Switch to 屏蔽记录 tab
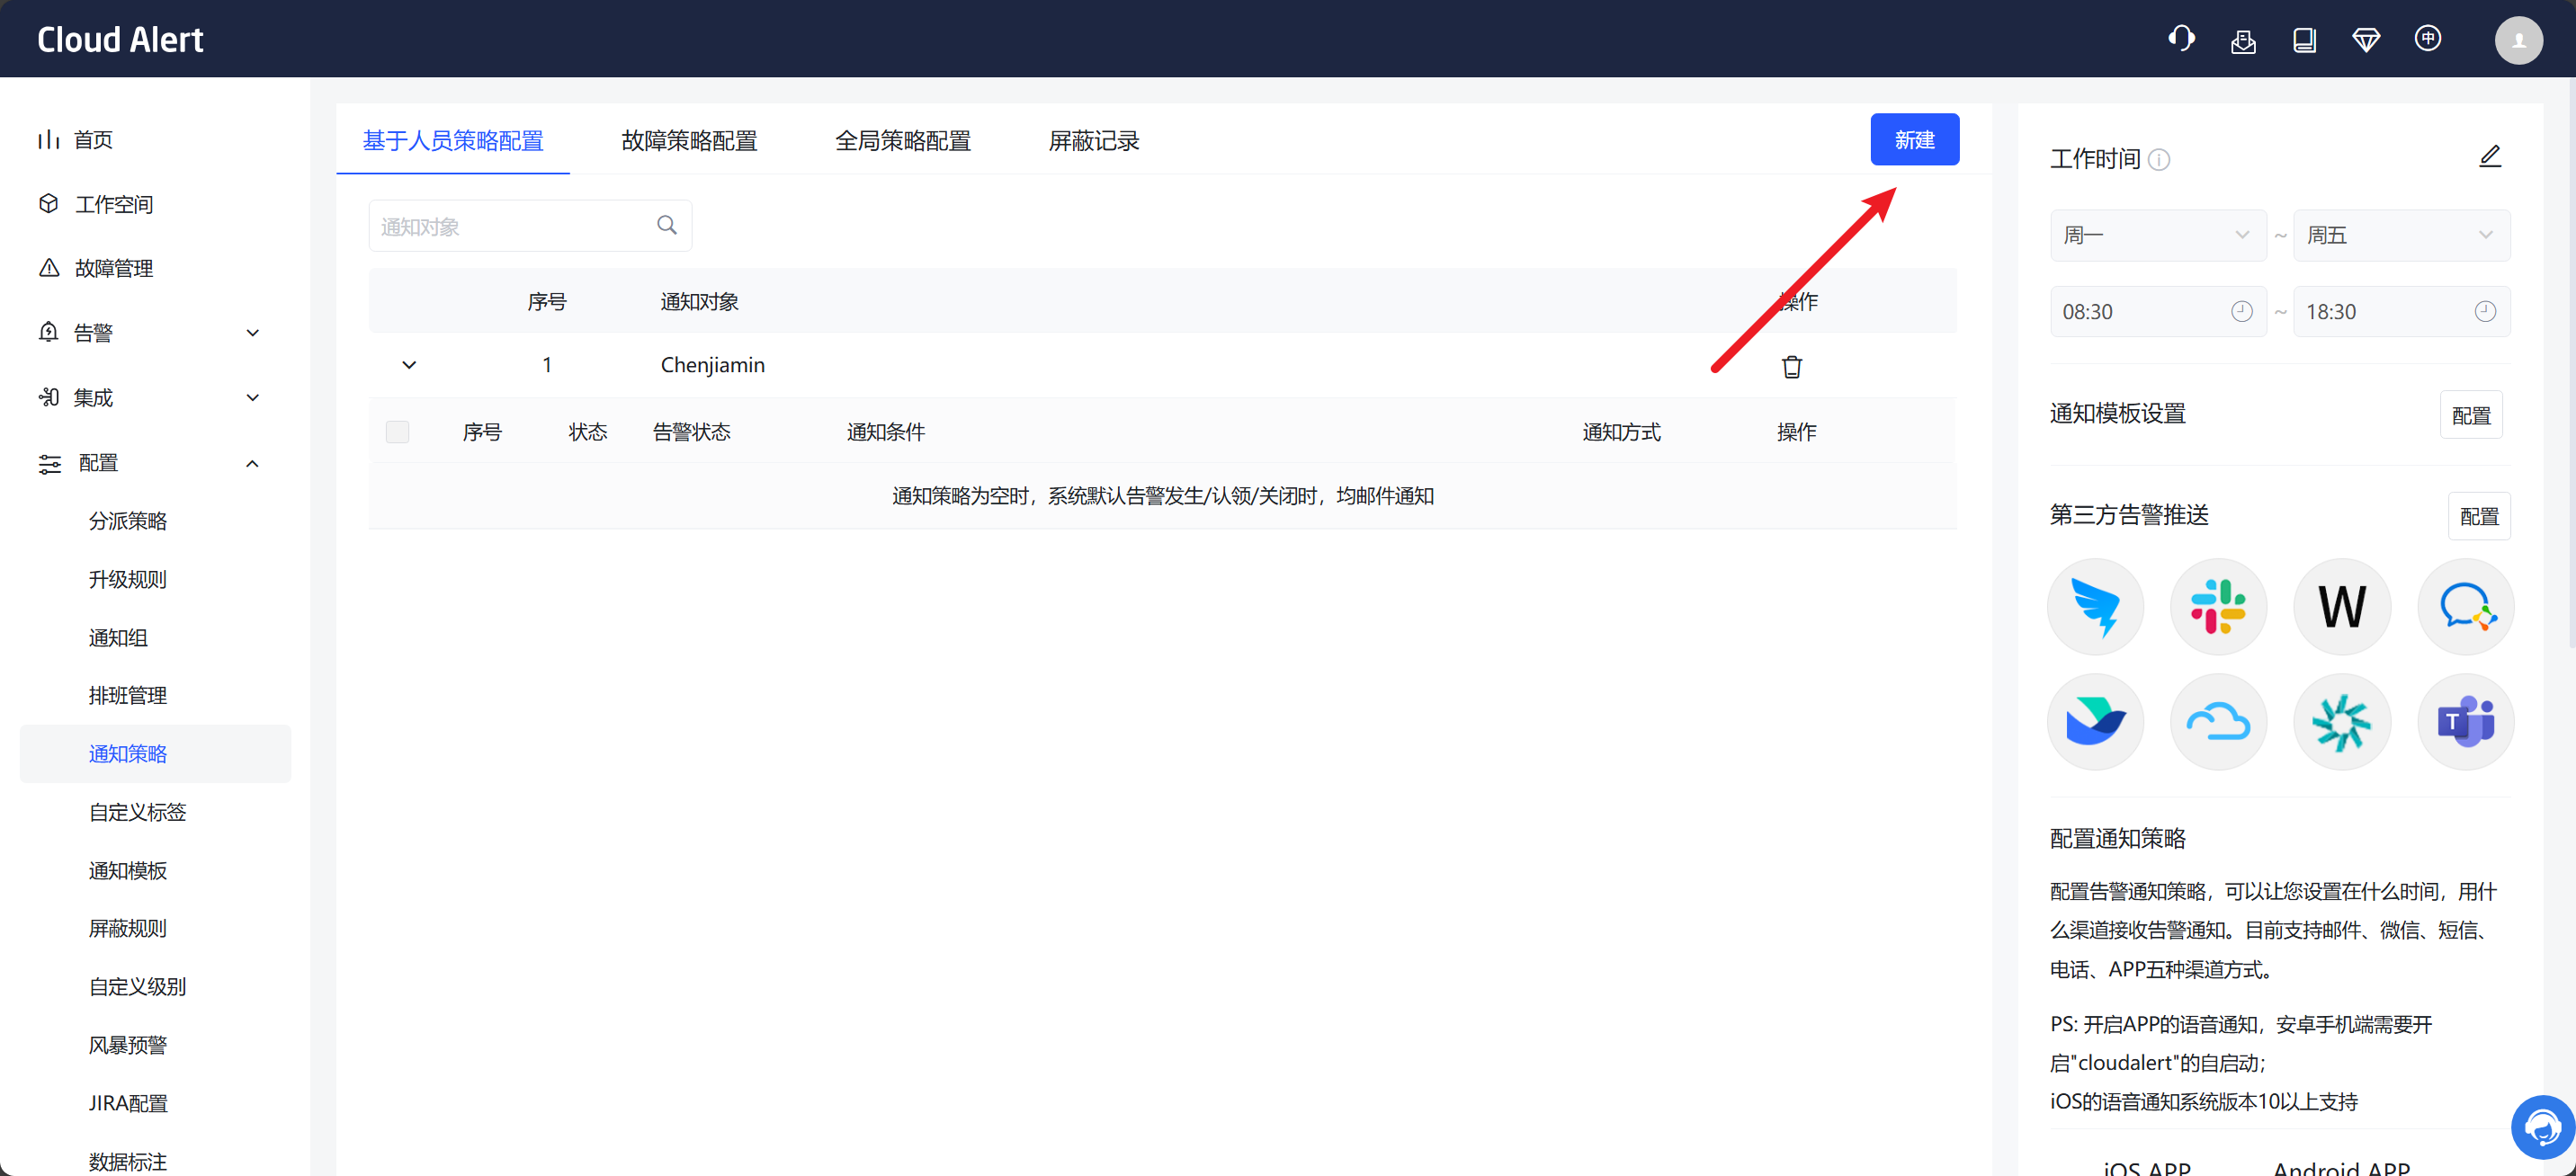The height and width of the screenshot is (1176, 2576). [x=1094, y=141]
